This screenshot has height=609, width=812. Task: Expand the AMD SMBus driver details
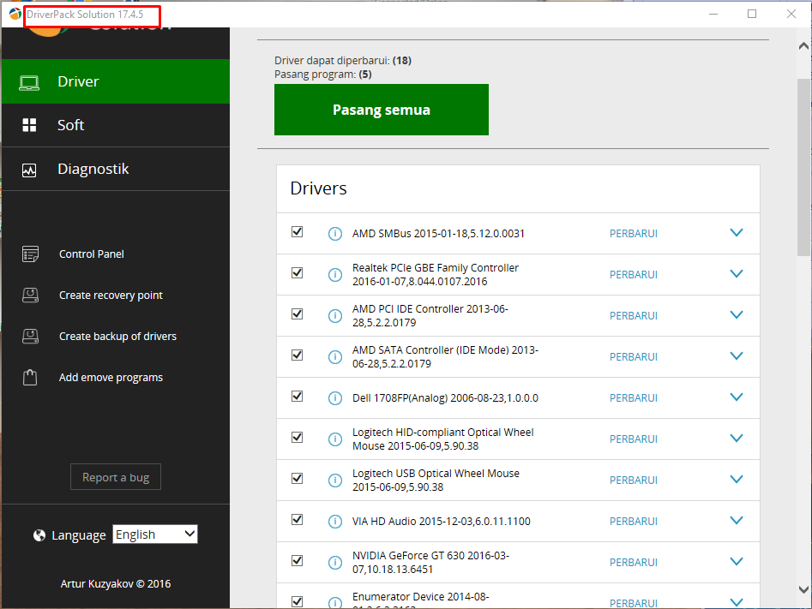coord(737,233)
